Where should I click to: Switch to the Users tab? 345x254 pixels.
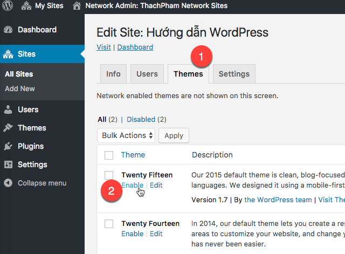[x=147, y=74]
